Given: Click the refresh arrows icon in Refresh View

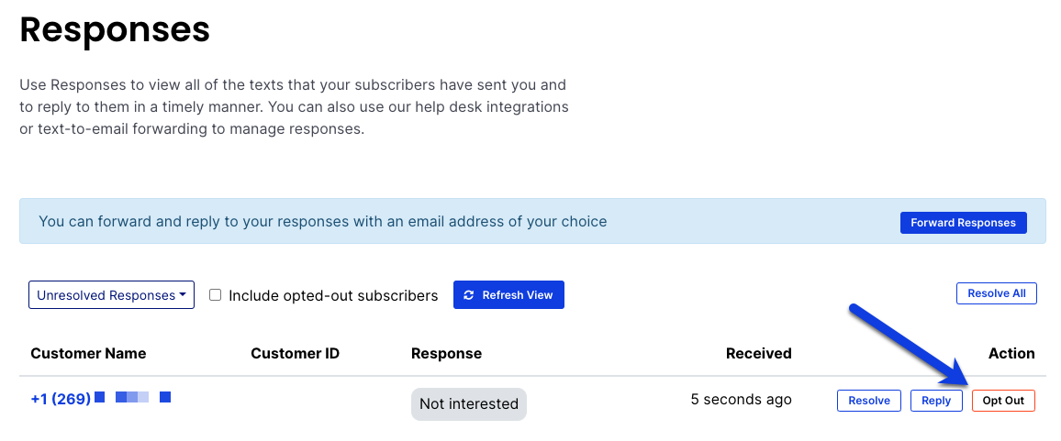Looking at the screenshot, I should click(469, 295).
